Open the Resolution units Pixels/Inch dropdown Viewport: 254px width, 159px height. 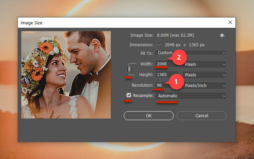204,85
